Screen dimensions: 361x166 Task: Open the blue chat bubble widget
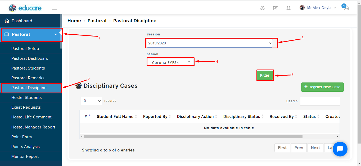point(340,149)
